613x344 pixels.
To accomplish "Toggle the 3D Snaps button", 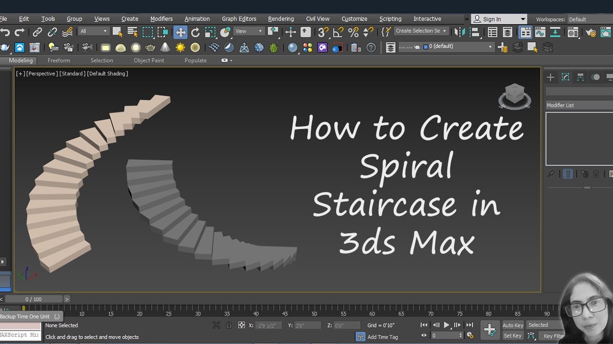I will [324, 32].
